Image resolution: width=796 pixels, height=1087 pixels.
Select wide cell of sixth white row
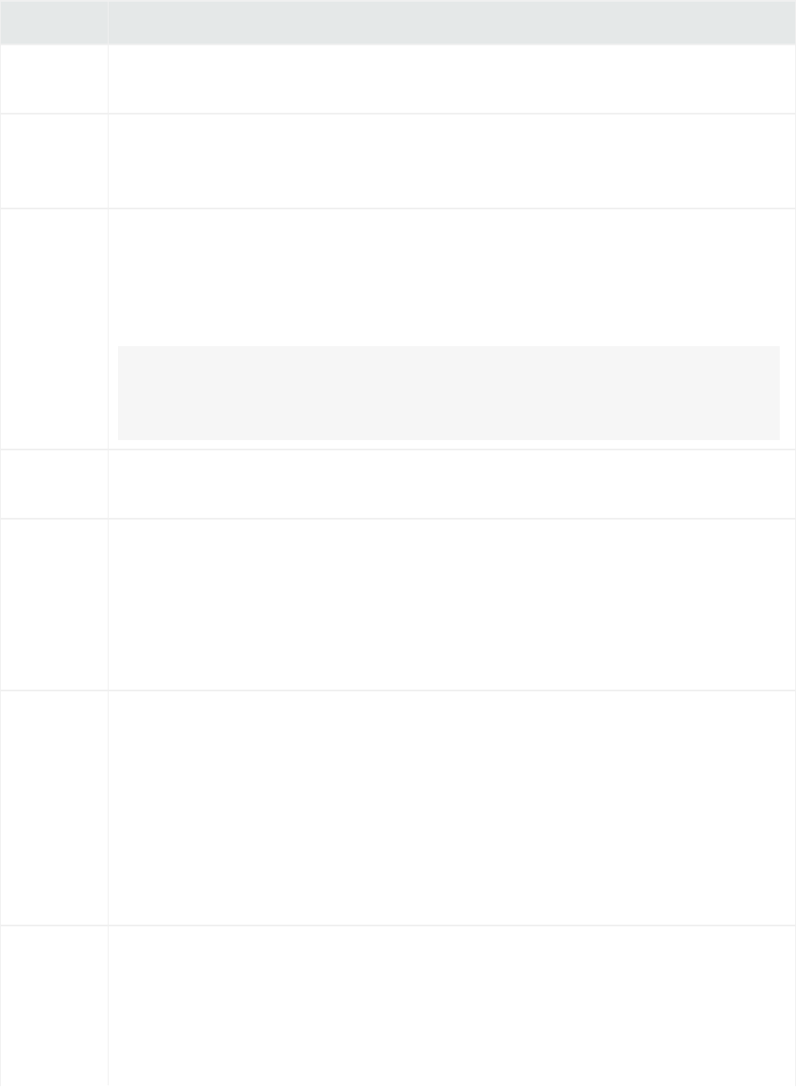coord(451,808)
